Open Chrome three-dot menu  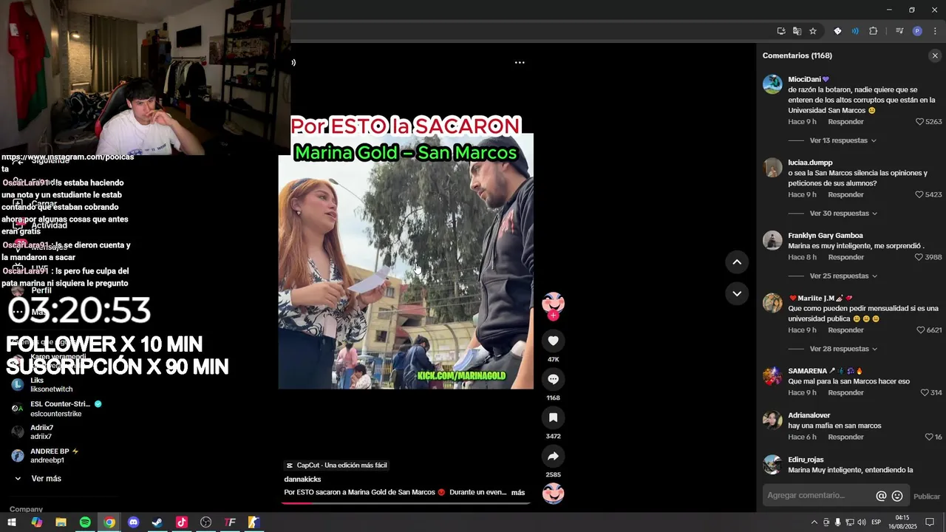coord(935,31)
